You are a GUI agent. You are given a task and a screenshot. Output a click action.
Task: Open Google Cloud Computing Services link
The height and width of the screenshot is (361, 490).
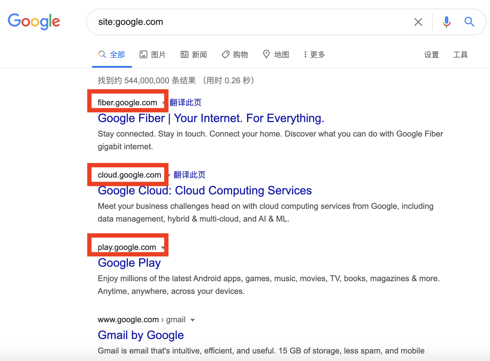205,191
